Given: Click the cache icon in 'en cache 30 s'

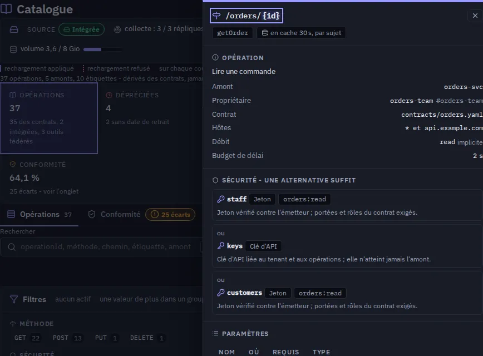Looking at the screenshot, I should click(x=265, y=33).
